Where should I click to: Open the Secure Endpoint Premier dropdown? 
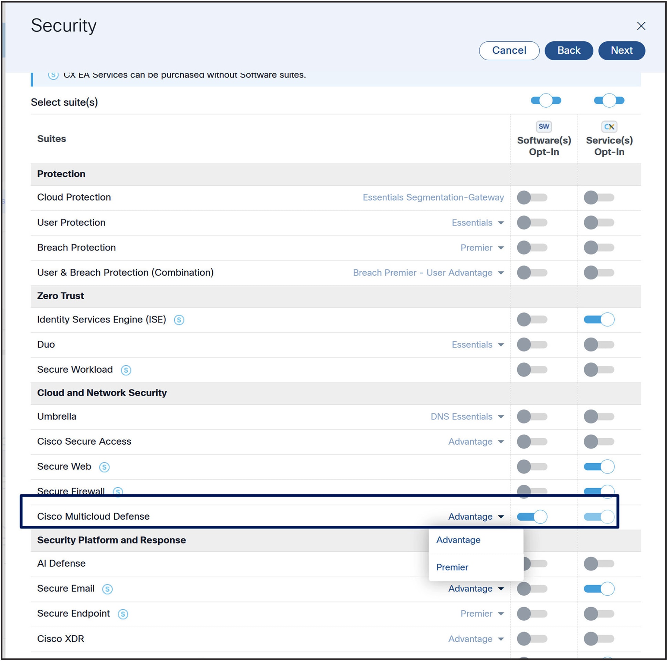[482, 614]
